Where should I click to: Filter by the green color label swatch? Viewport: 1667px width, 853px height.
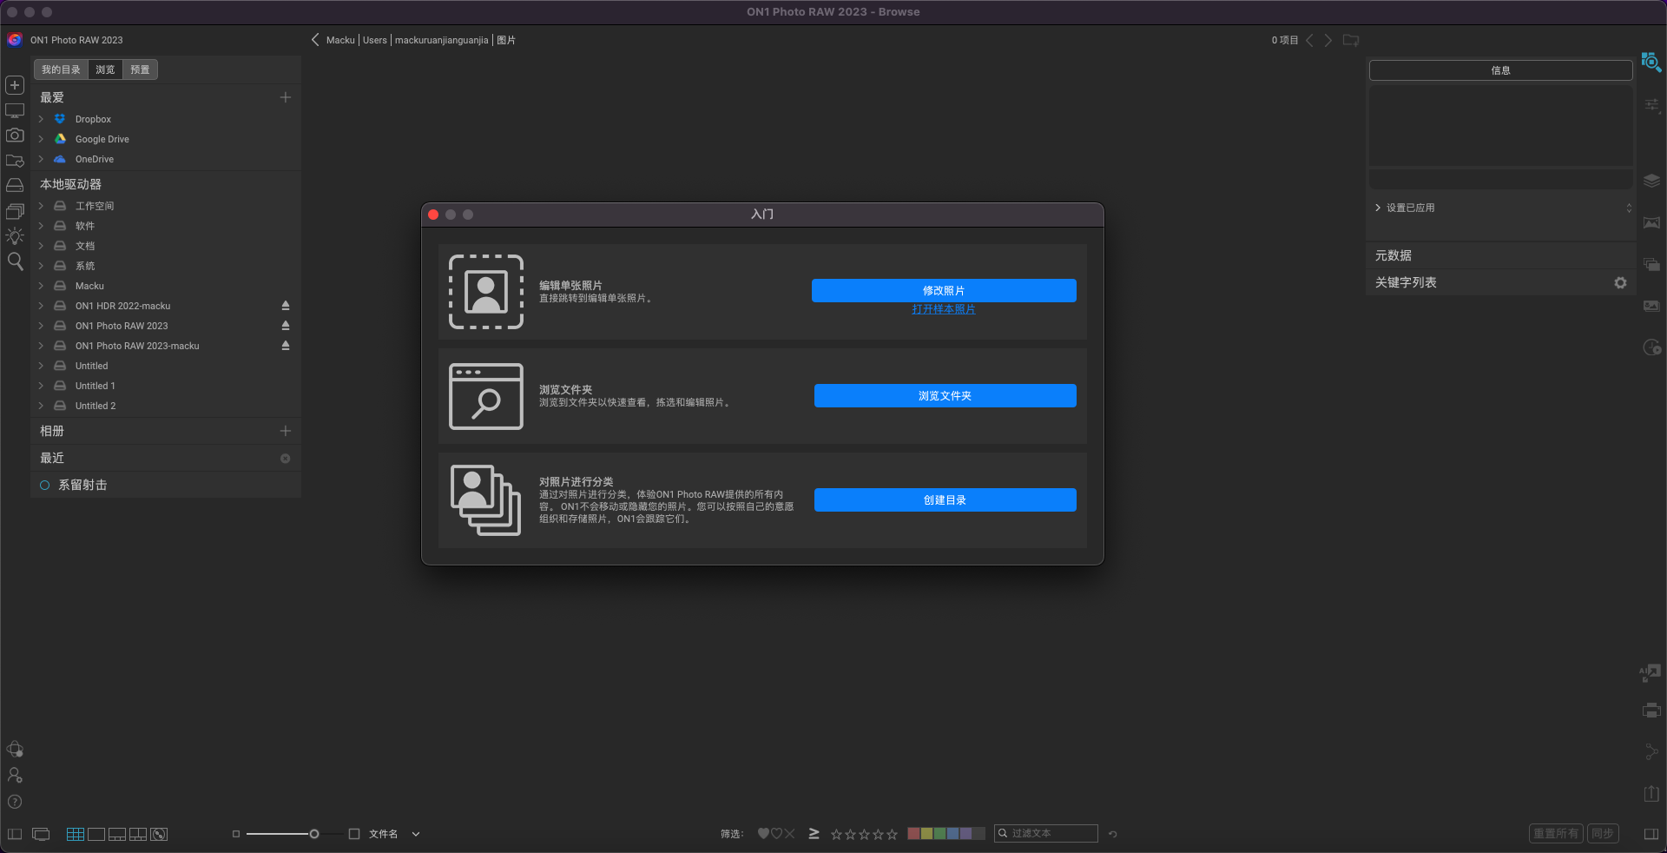939,834
